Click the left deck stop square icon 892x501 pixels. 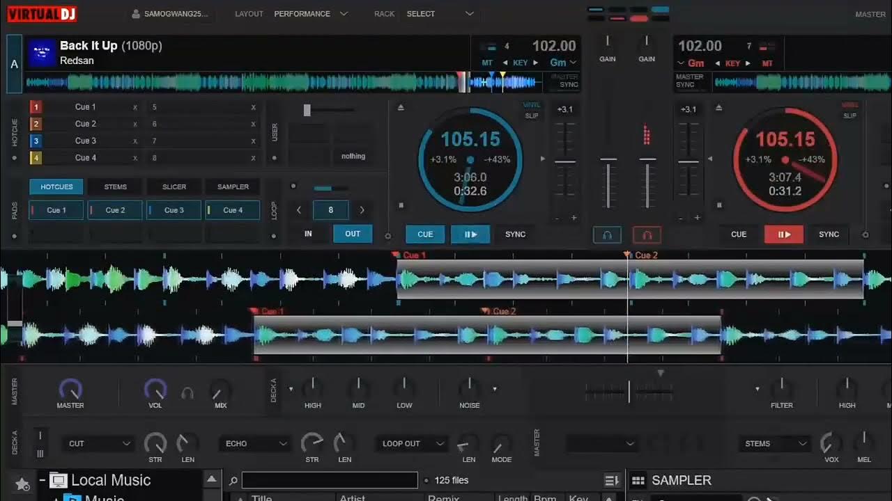tap(401, 206)
